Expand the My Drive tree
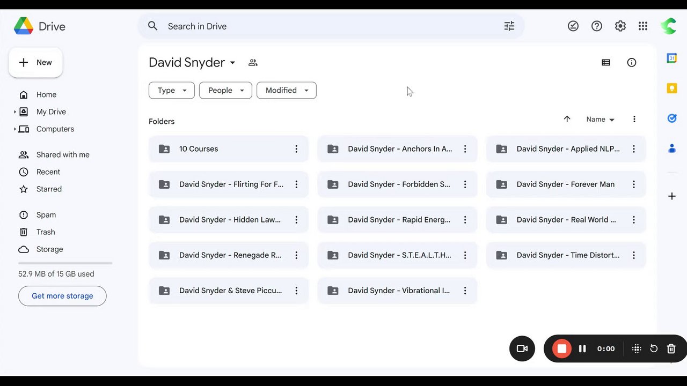Image resolution: width=687 pixels, height=386 pixels. click(x=15, y=112)
